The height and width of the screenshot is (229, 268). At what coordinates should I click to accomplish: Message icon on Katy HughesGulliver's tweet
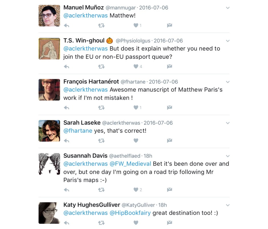(x=169, y=223)
